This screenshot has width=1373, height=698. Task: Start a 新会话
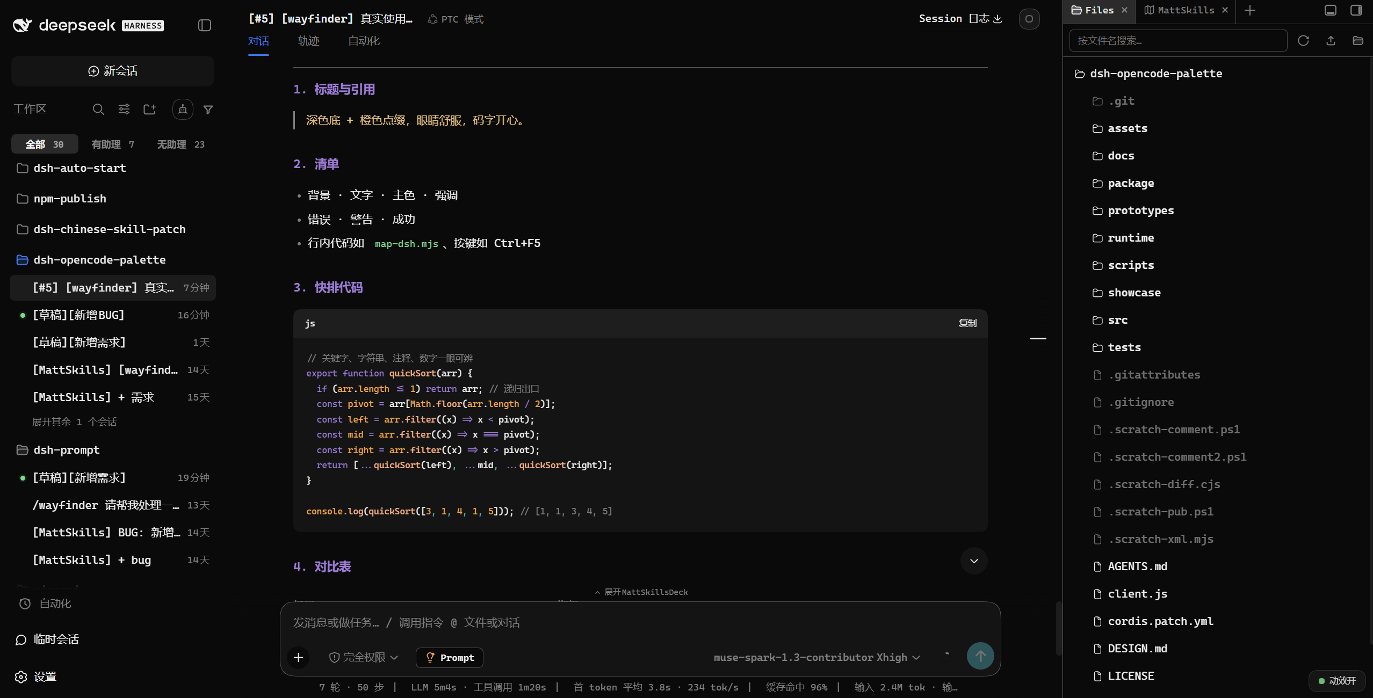click(x=113, y=71)
